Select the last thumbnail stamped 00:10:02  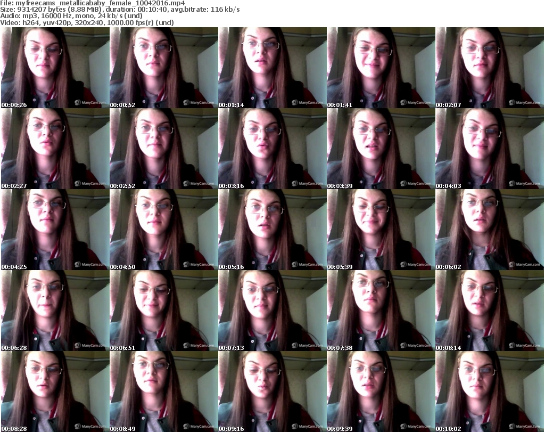490,392
